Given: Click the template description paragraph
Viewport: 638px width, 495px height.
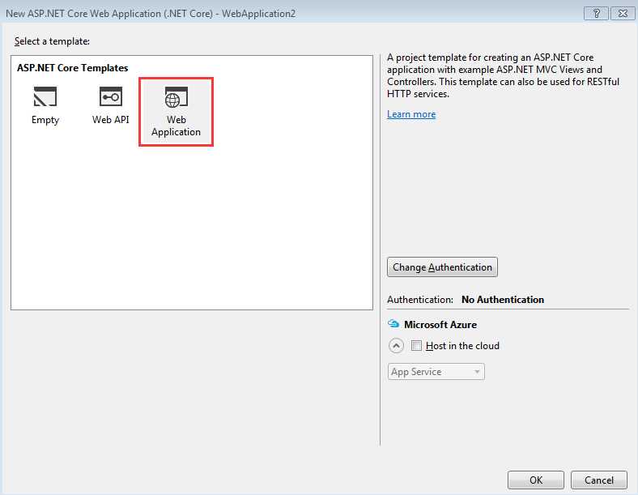Looking at the screenshot, I should click(x=503, y=75).
